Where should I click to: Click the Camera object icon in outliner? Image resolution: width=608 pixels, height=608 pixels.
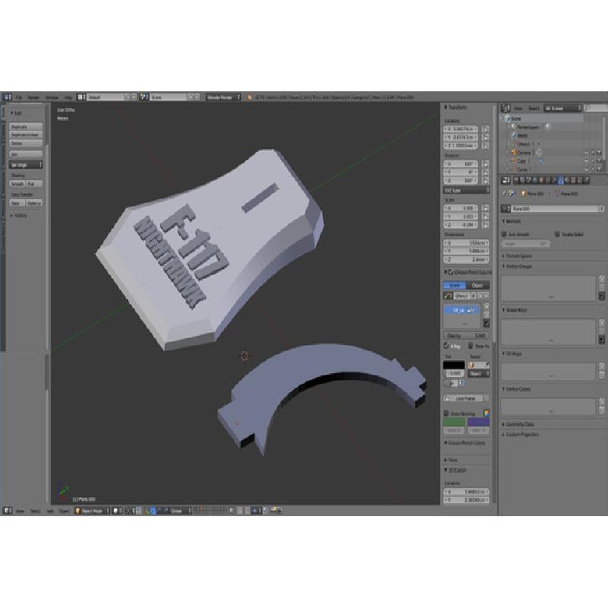(x=514, y=153)
